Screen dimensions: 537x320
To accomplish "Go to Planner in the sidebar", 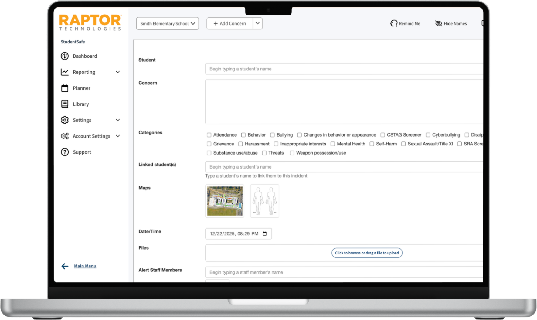I will (81, 88).
